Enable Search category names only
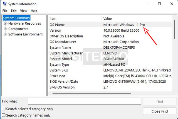This screenshot has width=178, height=119. coord(4,115)
